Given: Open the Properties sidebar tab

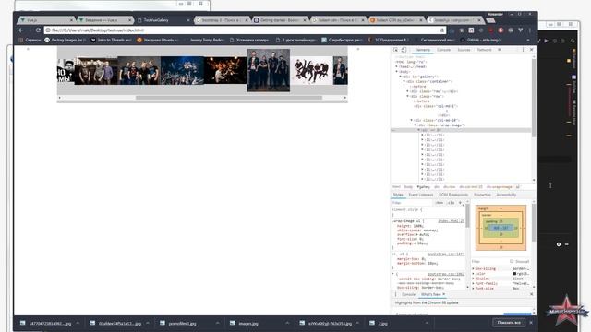Looking at the screenshot, I should tap(482, 195).
